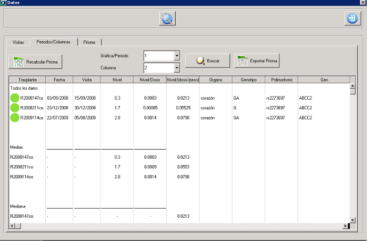Screen dimensions: 367x241
Task: Close the Datos window
Action: 362,3
